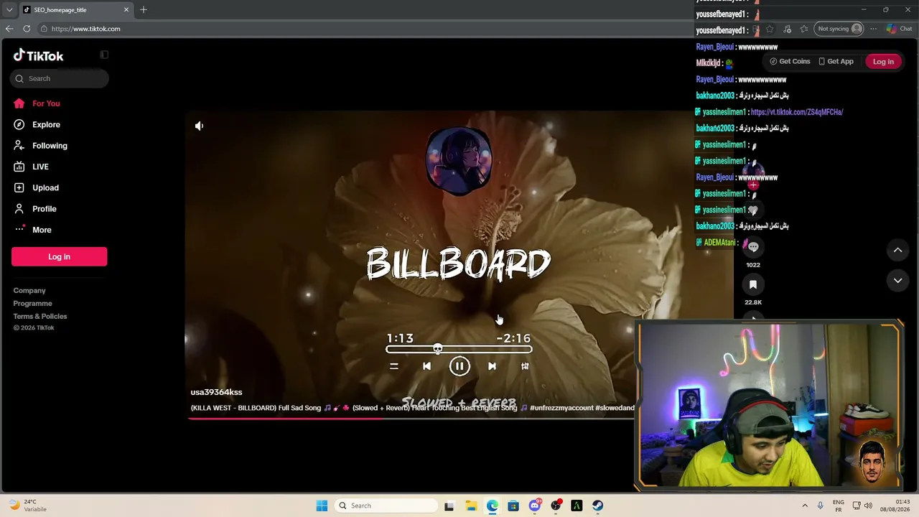The image size is (919, 517).
Task: Open File Explorer from the taskbar
Action: 471,506
